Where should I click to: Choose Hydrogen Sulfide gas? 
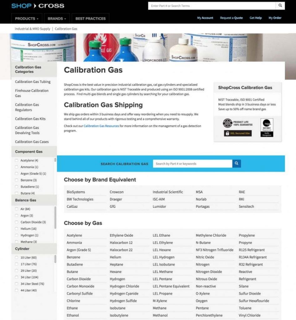click(123, 301)
